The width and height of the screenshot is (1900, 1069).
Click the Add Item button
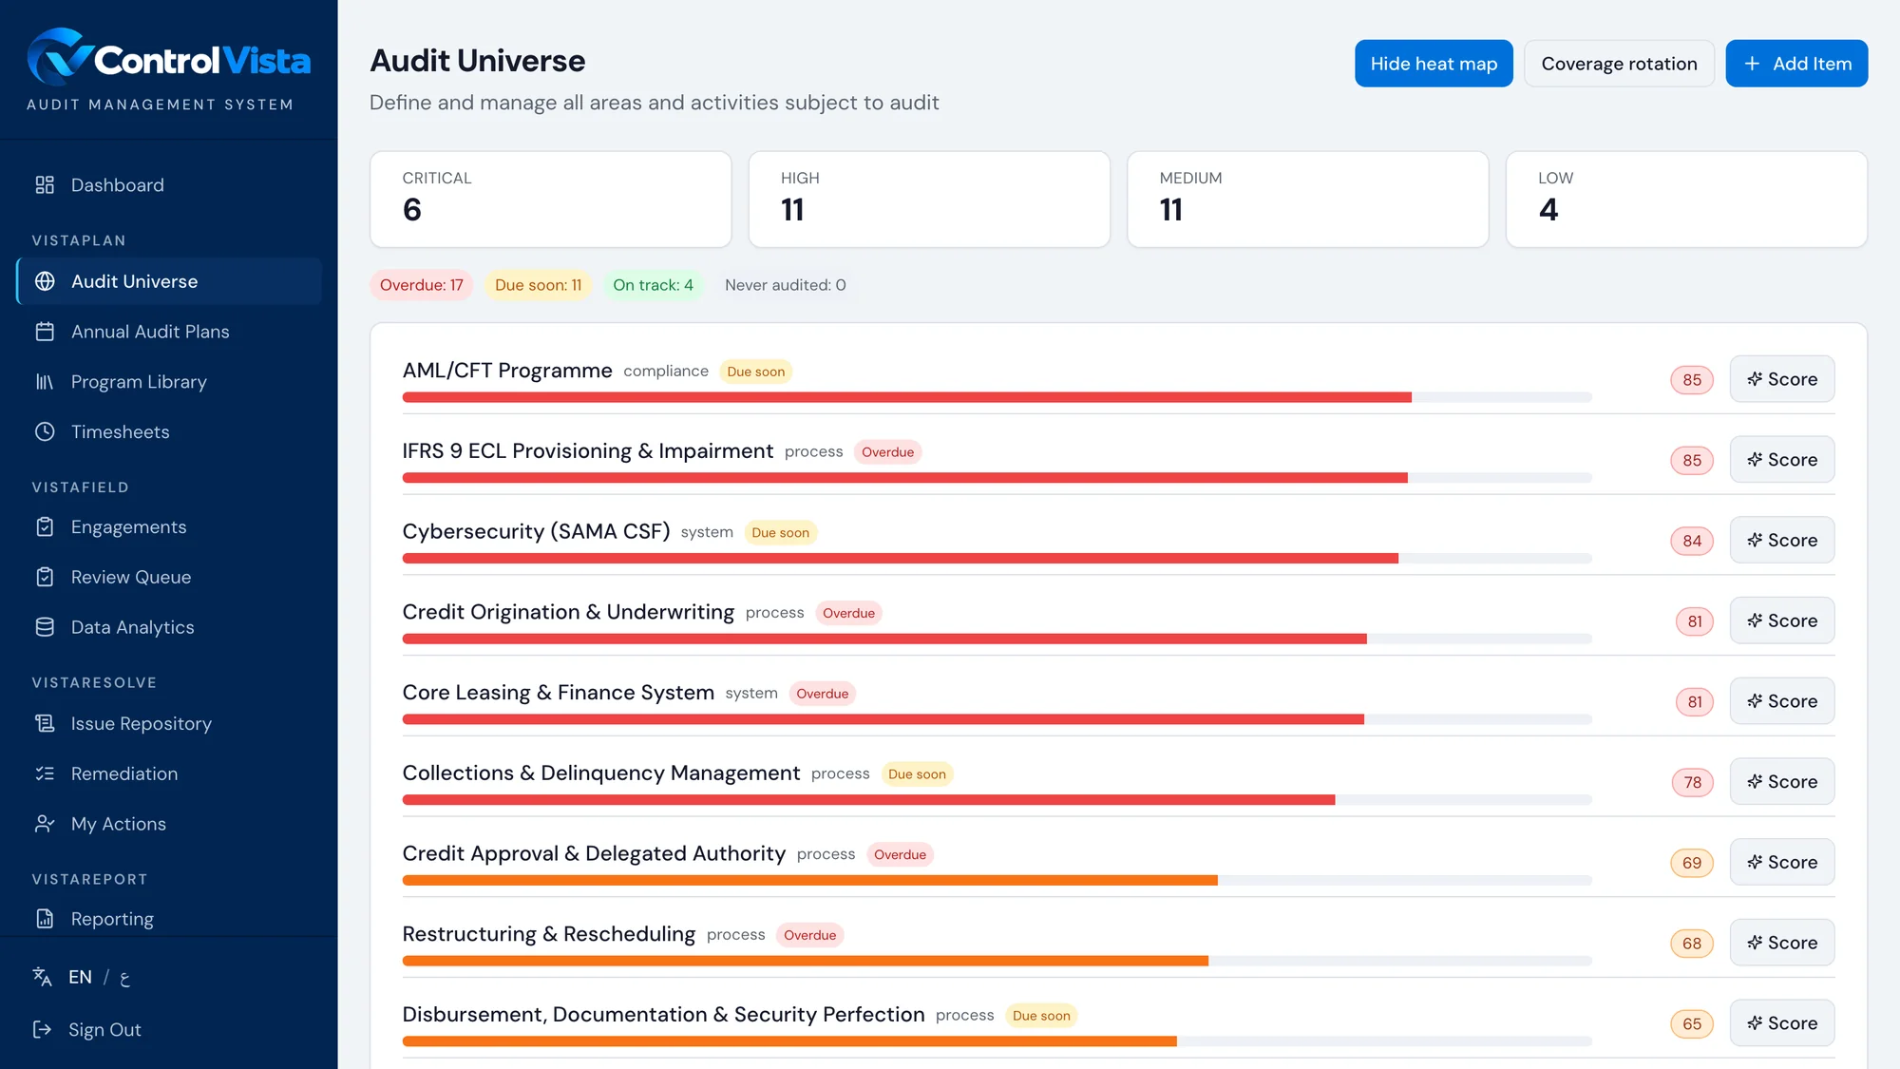click(x=1796, y=64)
